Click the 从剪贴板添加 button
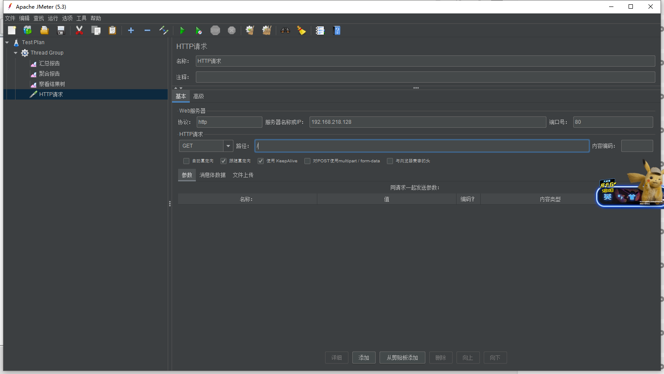 click(402, 358)
